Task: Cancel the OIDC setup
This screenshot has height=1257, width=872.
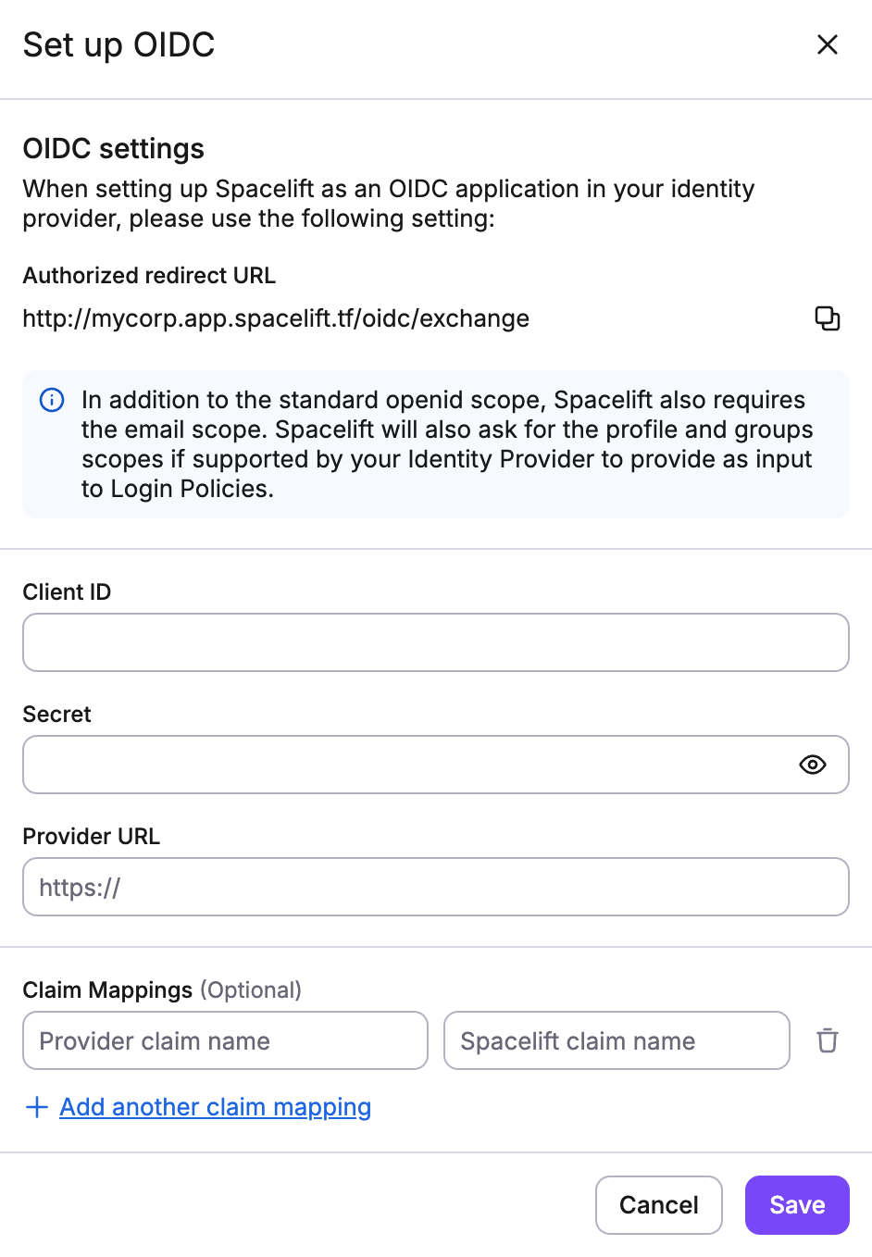Action: [x=658, y=1204]
